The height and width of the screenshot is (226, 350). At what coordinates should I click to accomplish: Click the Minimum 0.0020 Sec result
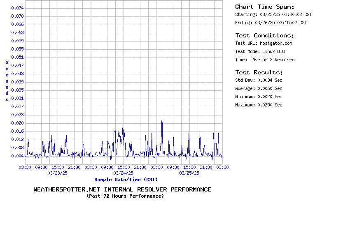(259, 97)
